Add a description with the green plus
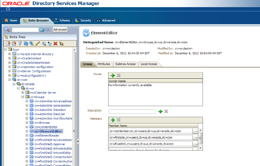Screen dimensions: 260x166 (x=160, y=111)
